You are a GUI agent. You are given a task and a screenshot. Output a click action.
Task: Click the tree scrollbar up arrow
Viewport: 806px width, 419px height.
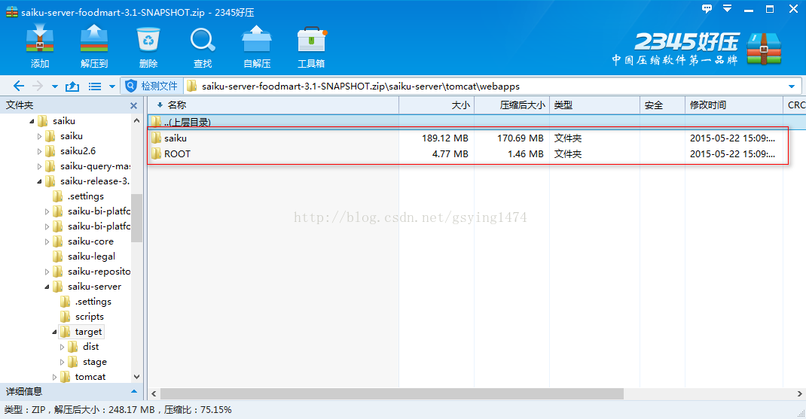[137, 120]
